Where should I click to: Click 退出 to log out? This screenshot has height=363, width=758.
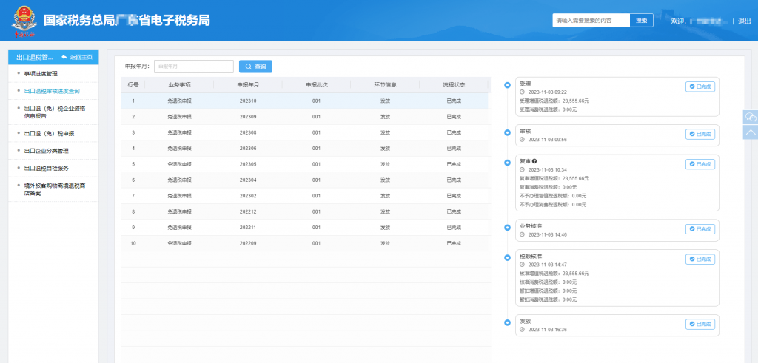[745, 21]
